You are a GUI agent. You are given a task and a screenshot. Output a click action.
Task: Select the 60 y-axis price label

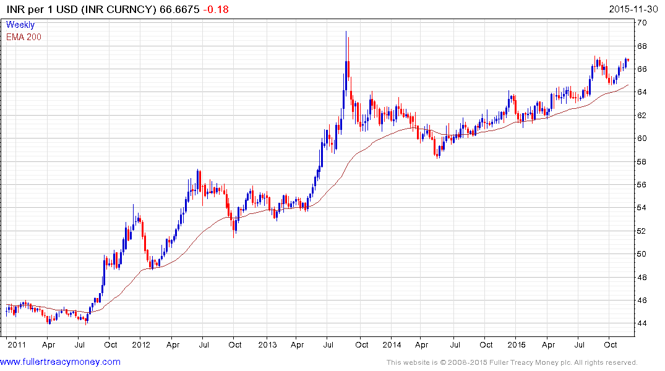642,139
